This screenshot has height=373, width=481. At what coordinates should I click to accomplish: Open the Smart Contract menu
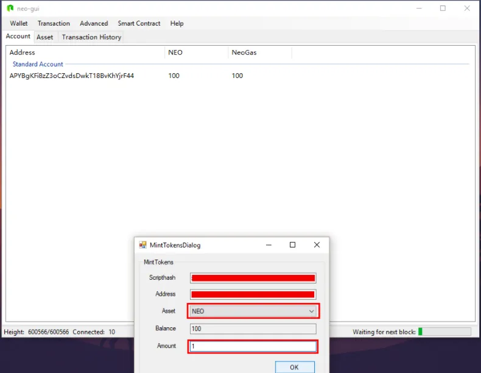[139, 23]
